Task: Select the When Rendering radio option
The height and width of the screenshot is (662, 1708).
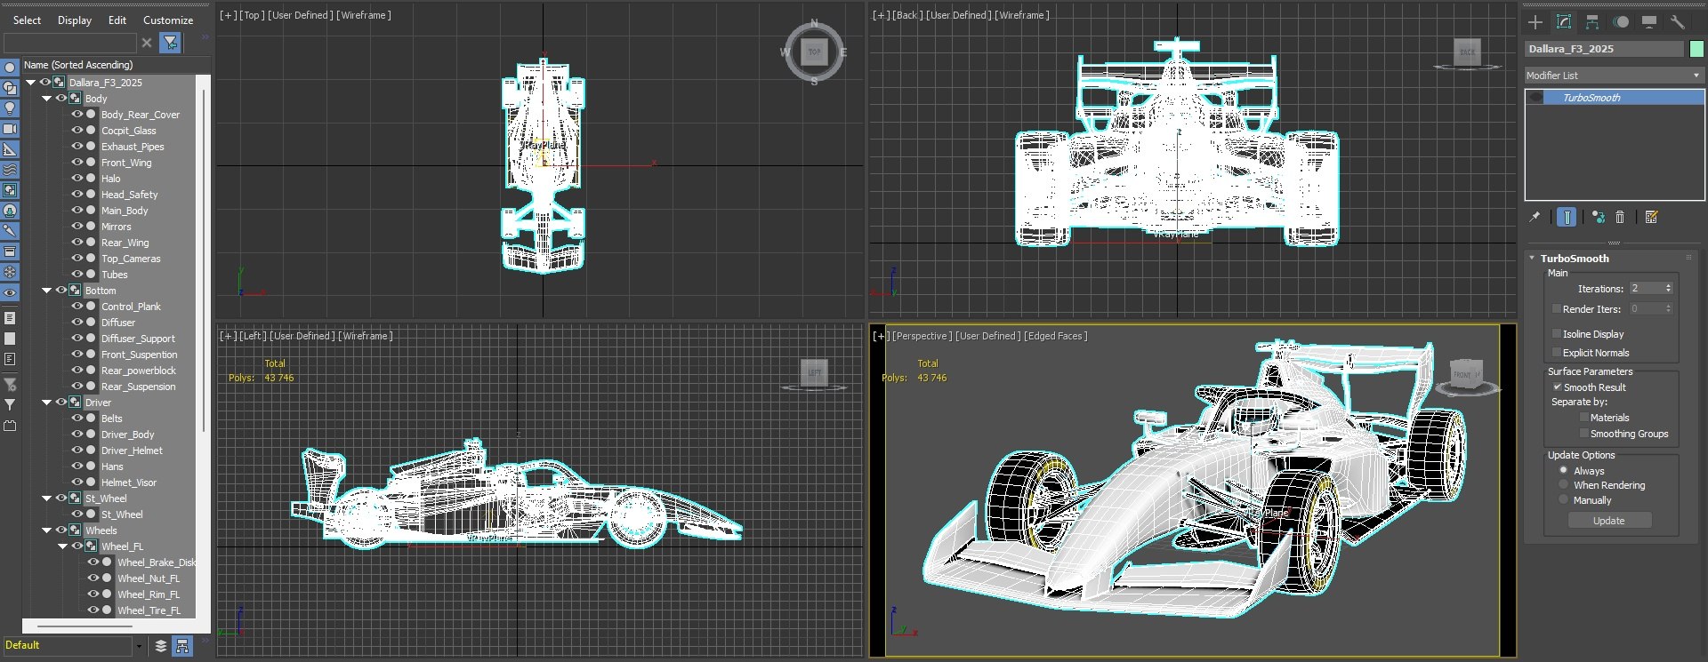Action: click(x=1563, y=484)
